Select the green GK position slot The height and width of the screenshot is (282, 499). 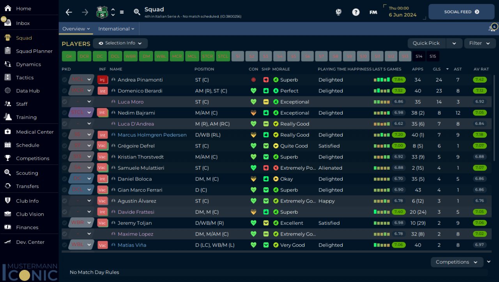pyautogui.click(x=69, y=57)
